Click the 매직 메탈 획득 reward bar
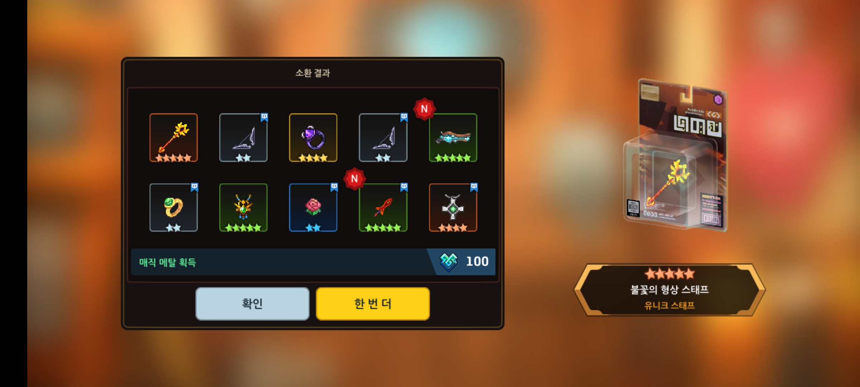The width and height of the screenshot is (860, 387). tap(313, 262)
